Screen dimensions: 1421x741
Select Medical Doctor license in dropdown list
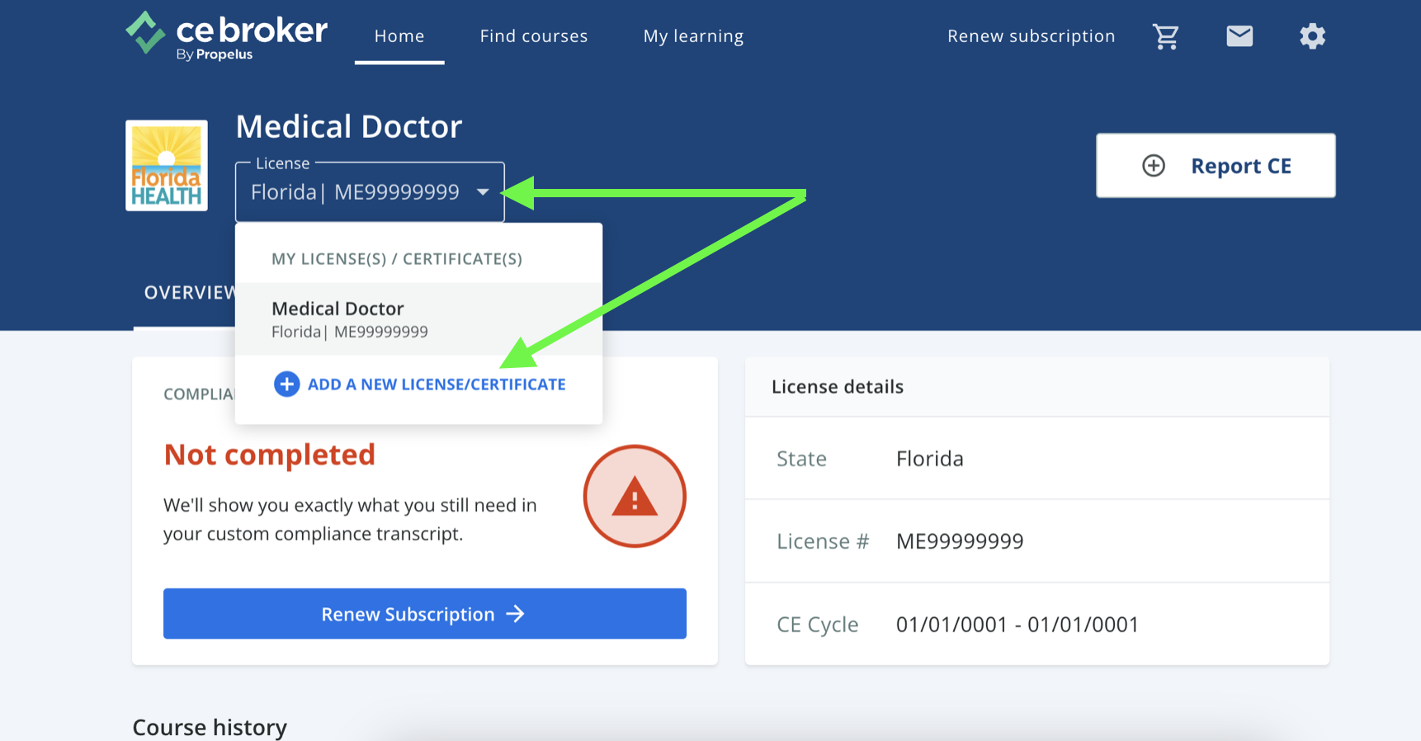418,319
